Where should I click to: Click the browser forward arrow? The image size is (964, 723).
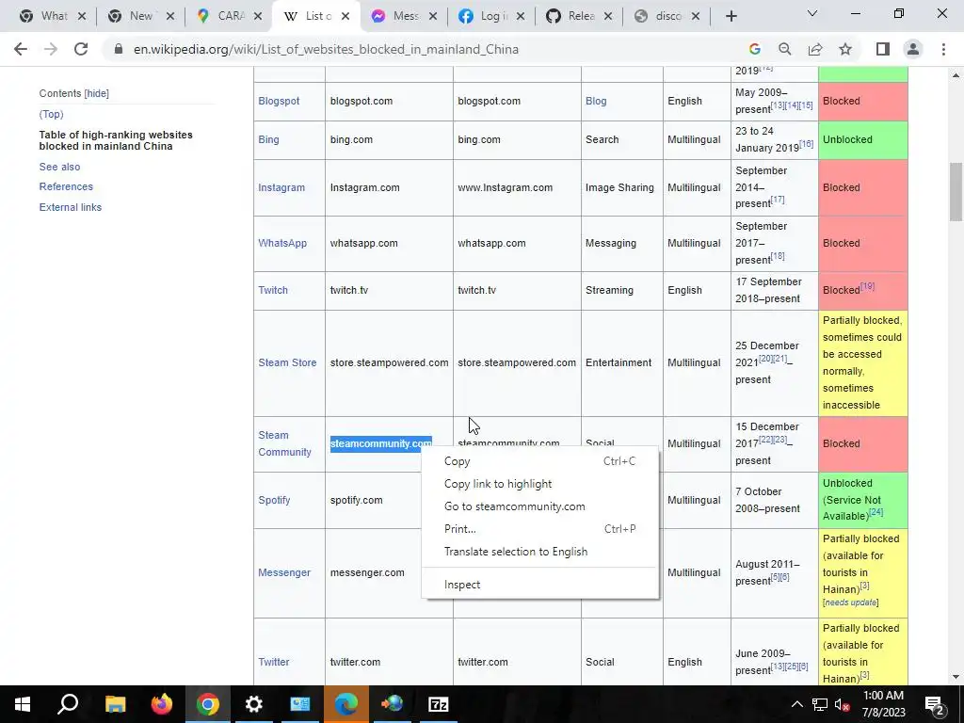coord(51,49)
